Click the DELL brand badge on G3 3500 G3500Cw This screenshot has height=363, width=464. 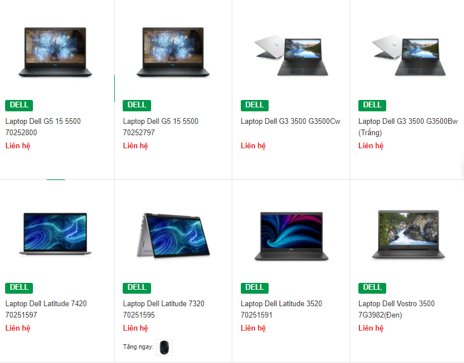[x=254, y=106]
